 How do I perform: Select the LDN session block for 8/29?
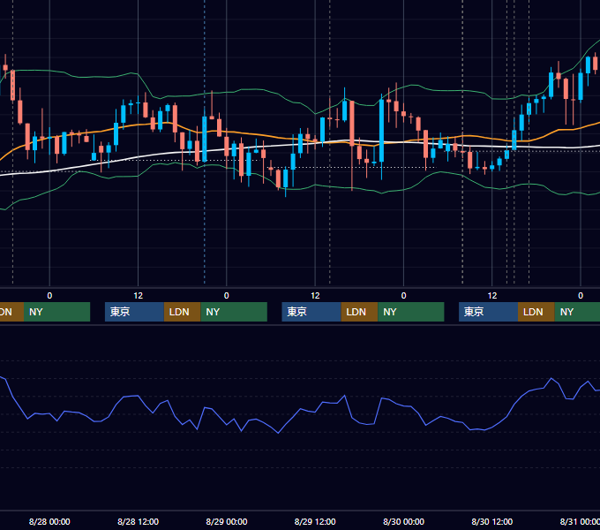click(359, 312)
